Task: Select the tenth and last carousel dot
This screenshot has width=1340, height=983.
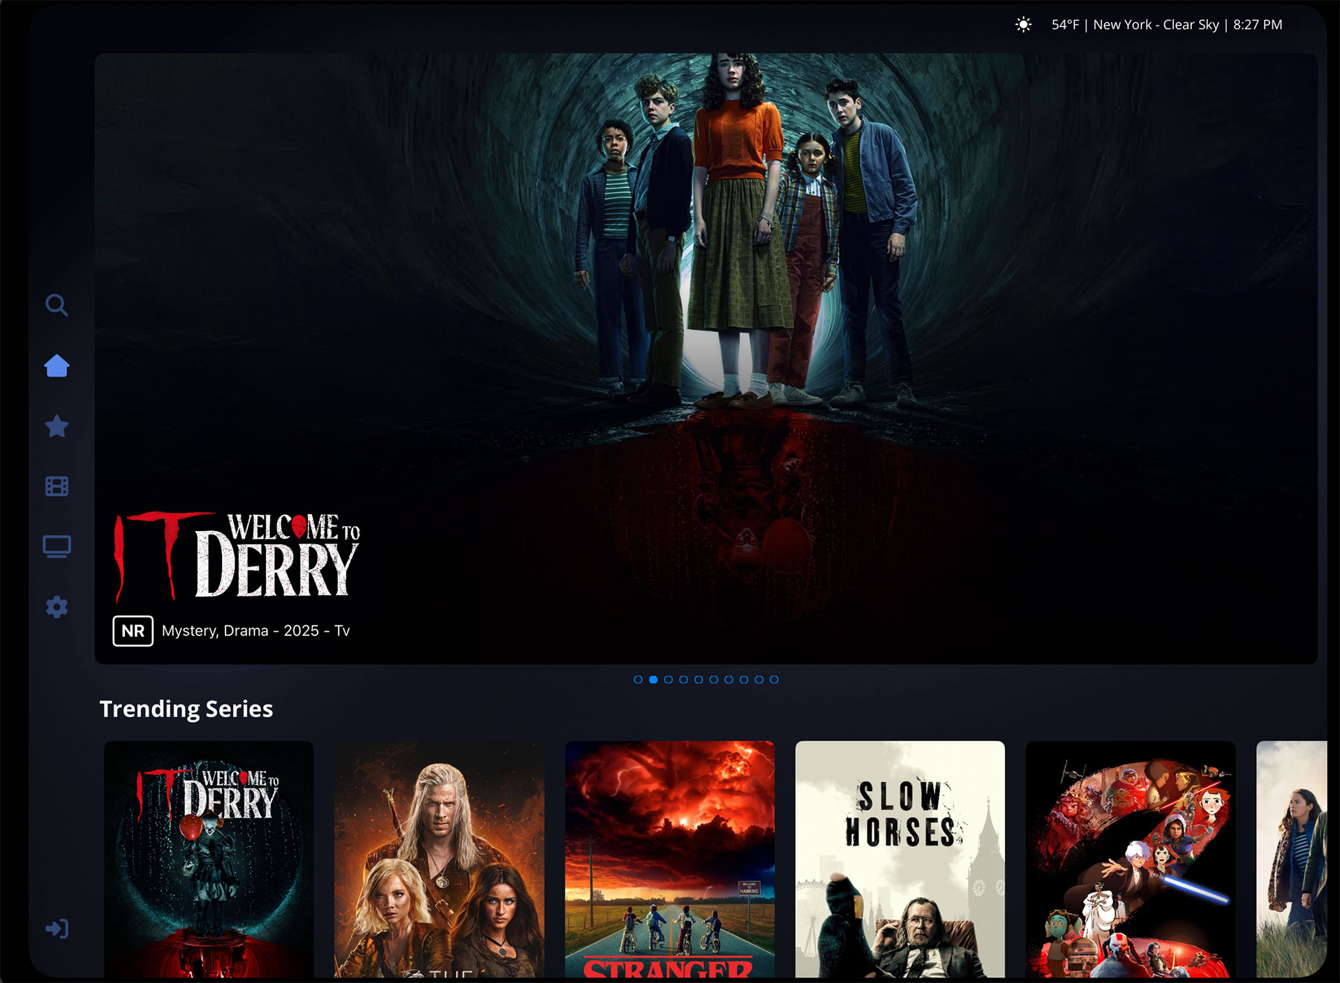Action: (x=774, y=680)
